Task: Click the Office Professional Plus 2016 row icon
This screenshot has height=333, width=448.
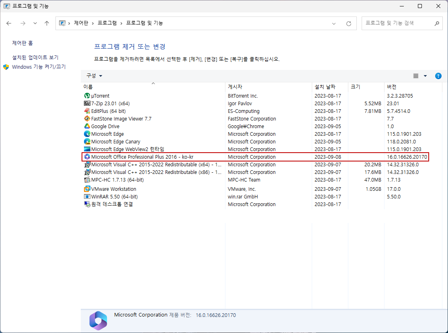Action: tap(87, 157)
